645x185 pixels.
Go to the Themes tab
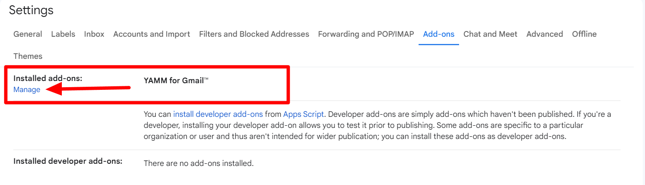click(x=28, y=56)
